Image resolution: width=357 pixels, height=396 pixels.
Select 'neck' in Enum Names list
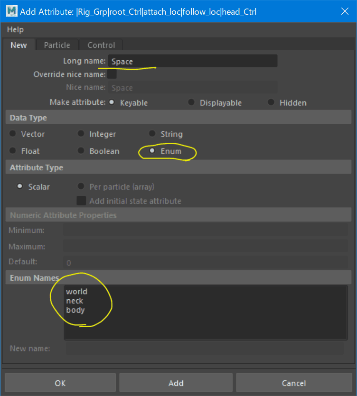pyautogui.click(x=75, y=301)
